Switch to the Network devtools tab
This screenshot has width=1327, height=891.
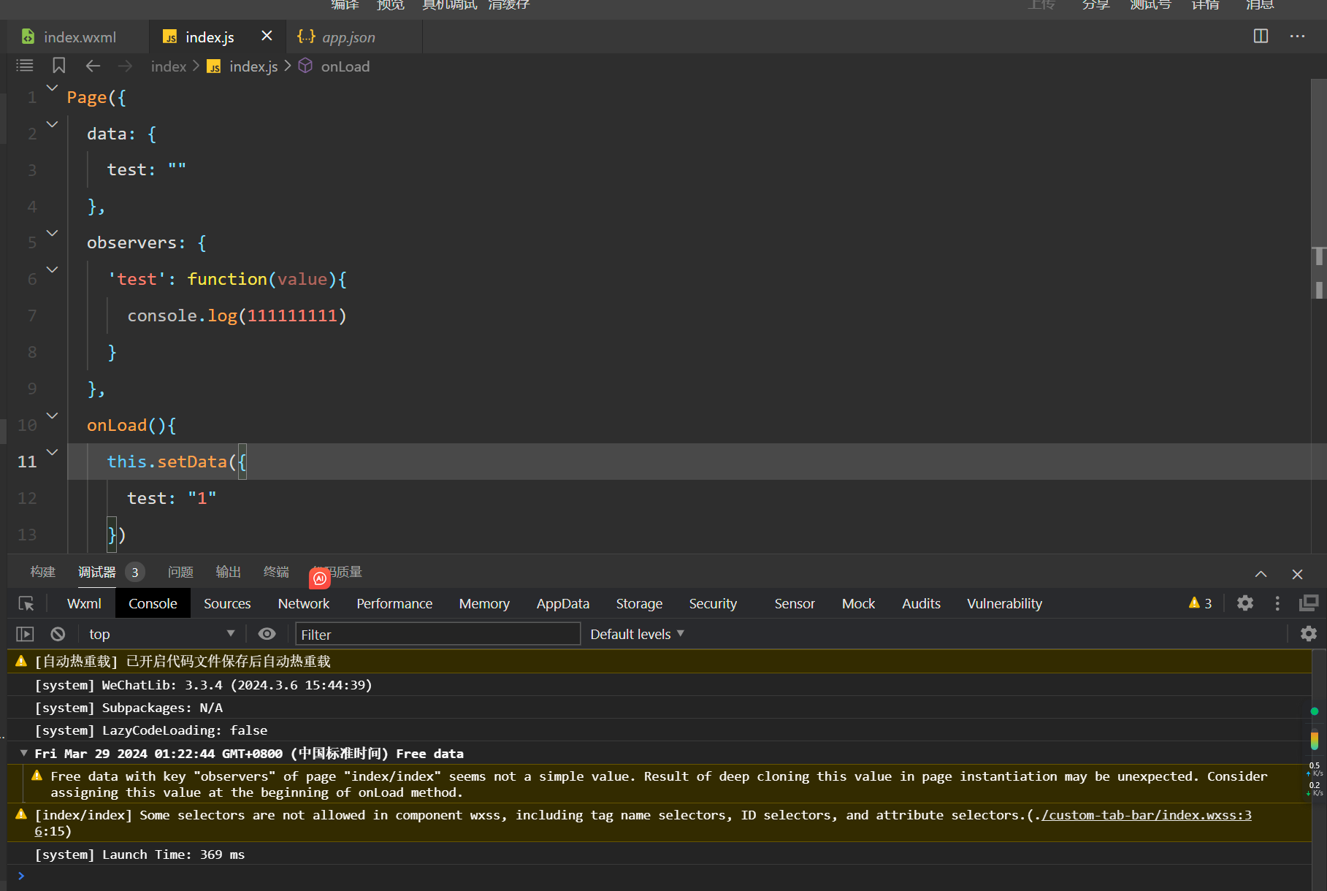tap(304, 603)
